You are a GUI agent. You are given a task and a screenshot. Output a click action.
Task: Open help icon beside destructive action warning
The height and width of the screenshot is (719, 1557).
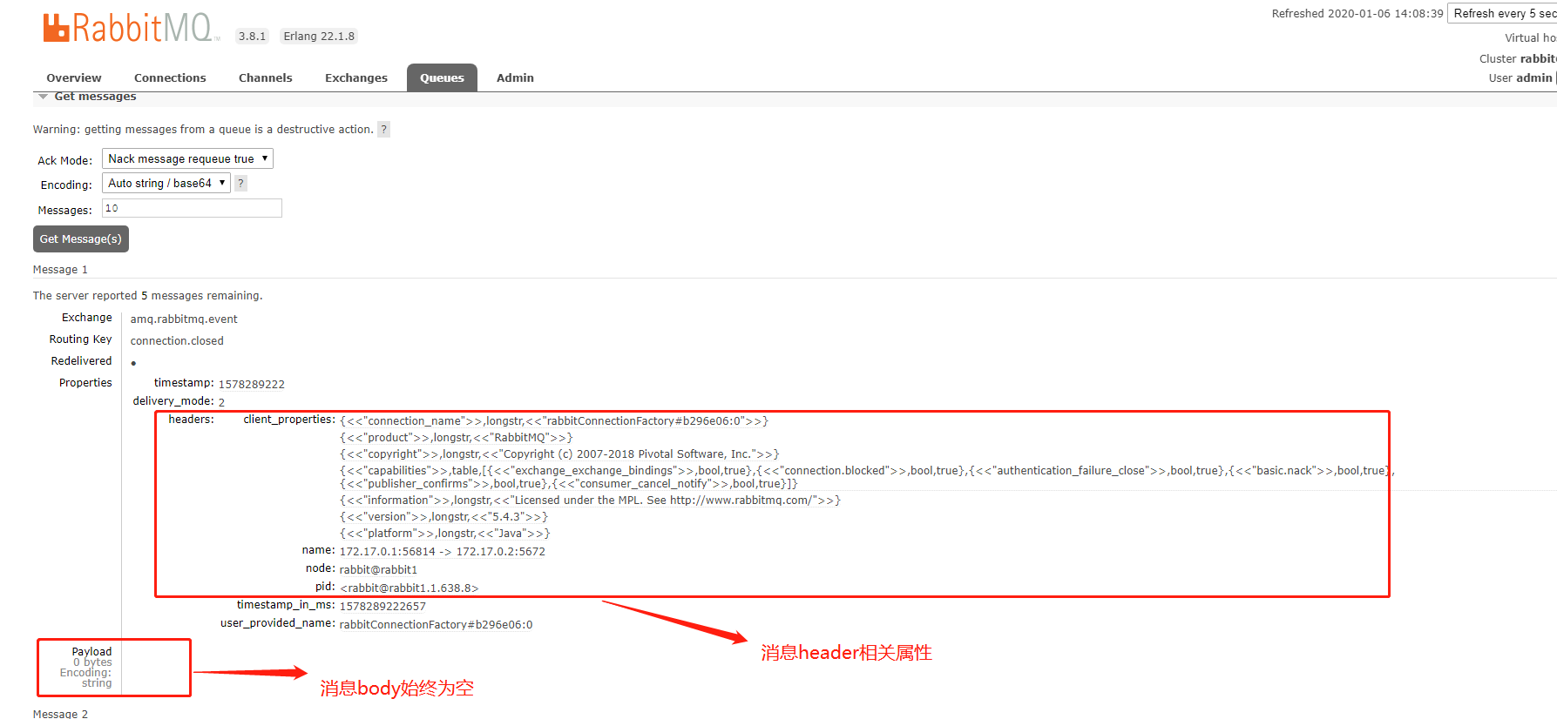383,130
